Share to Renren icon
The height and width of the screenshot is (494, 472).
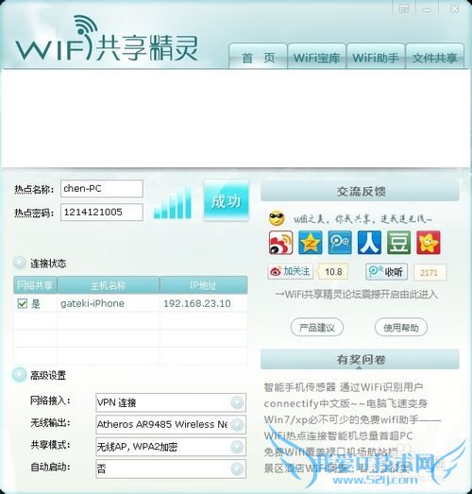(369, 242)
